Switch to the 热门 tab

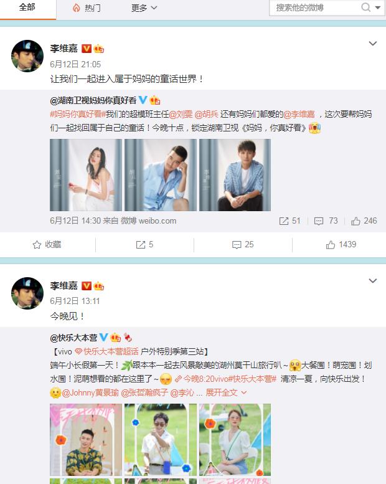tap(87, 7)
